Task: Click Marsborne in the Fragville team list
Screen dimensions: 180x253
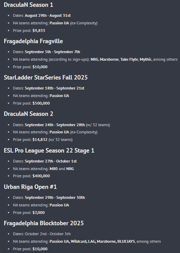Action: coord(109,59)
